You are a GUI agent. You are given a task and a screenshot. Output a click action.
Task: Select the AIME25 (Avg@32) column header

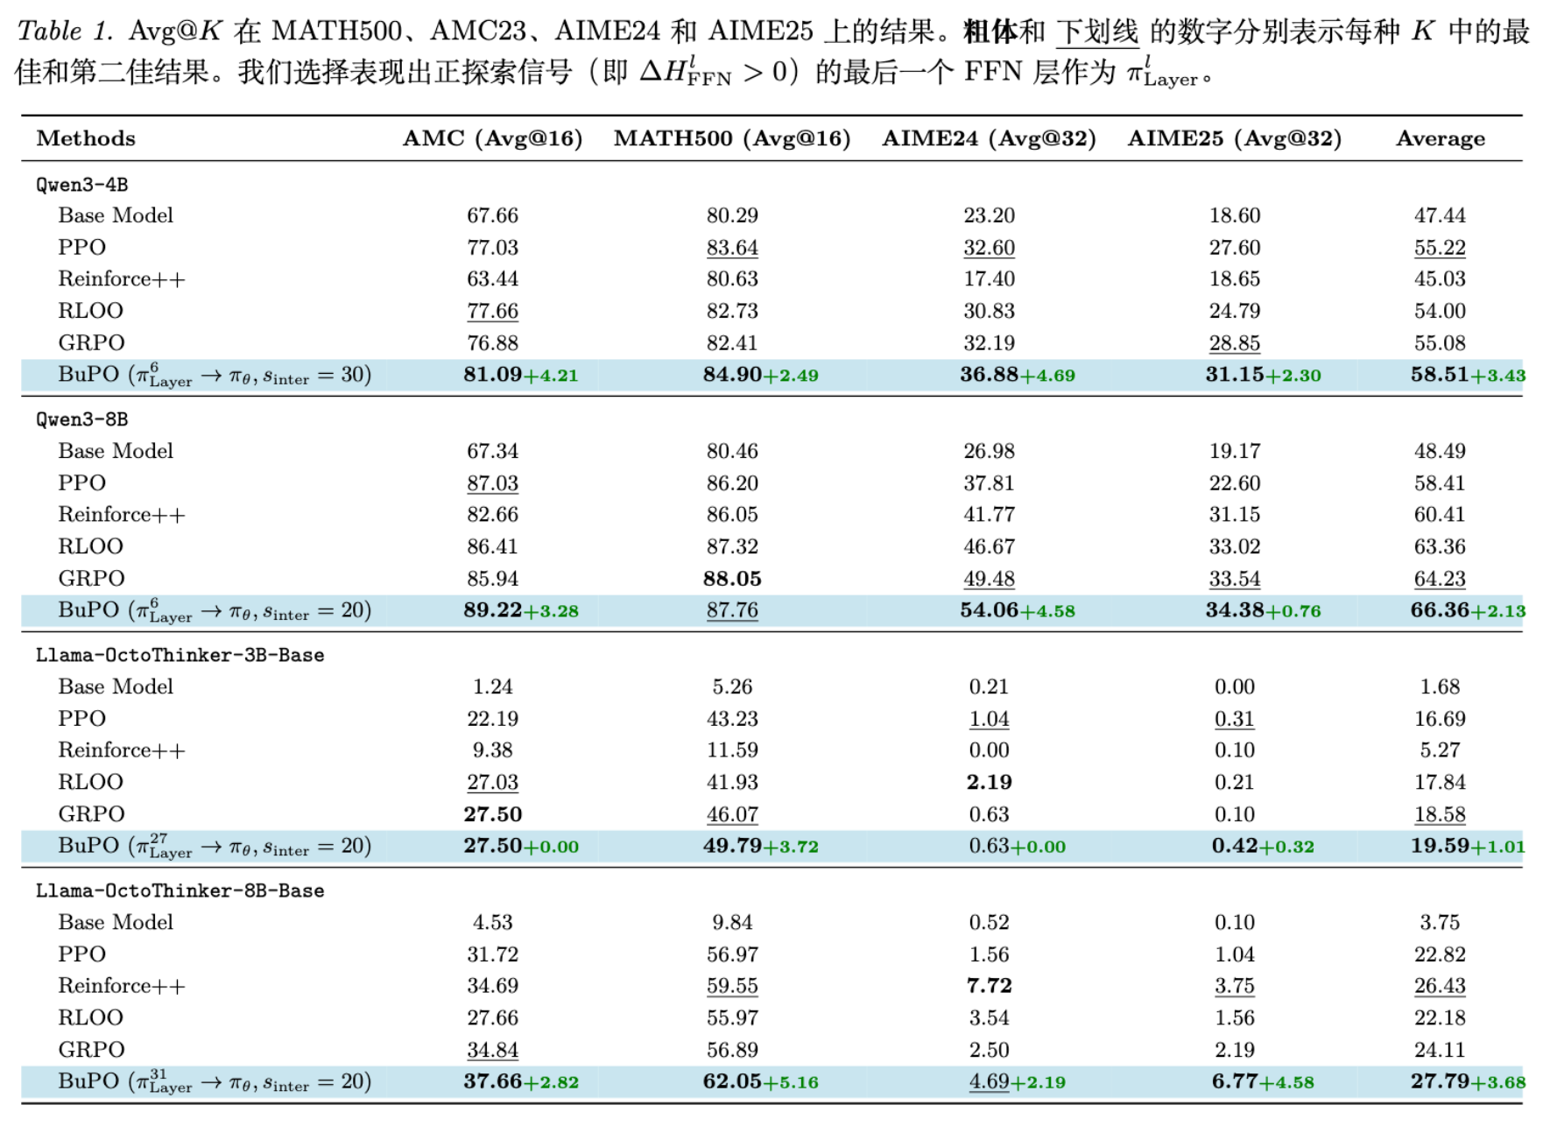pos(1234,138)
